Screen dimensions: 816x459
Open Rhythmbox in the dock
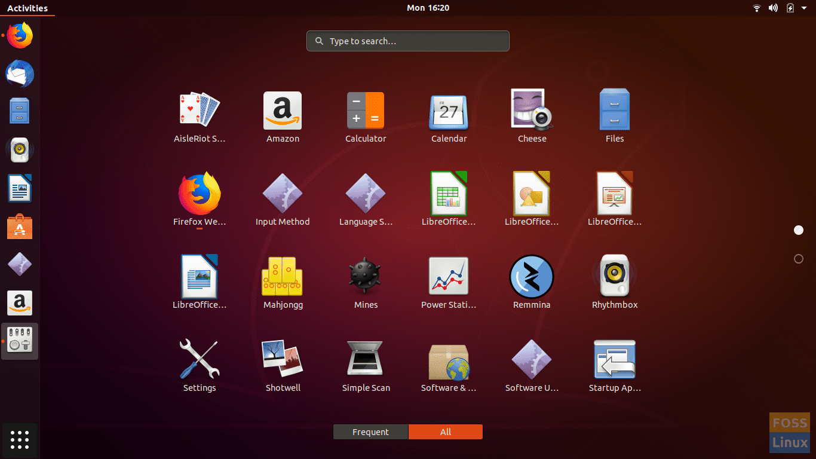tap(20, 150)
